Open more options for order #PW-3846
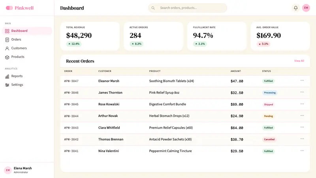The width and height of the screenshot is (316, 178). point(302,92)
